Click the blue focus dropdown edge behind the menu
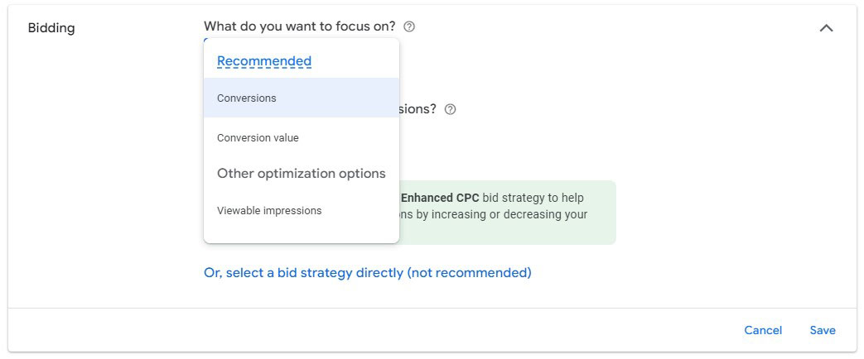The image size is (864, 359). click(x=206, y=39)
